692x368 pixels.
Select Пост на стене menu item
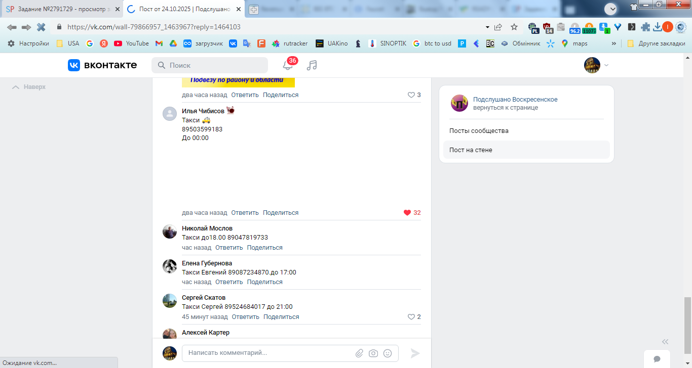[526, 150]
